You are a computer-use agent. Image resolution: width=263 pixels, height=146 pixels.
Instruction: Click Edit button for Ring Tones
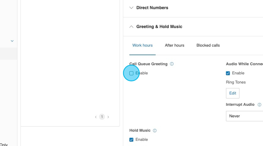click(232, 93)
